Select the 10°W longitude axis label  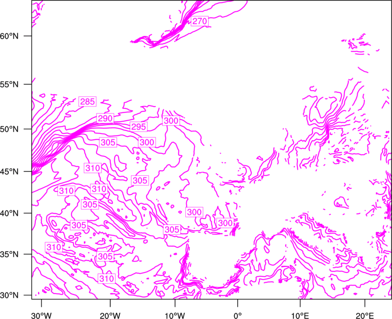click(x=175, y=316)
